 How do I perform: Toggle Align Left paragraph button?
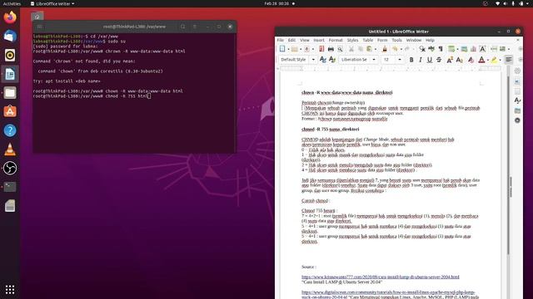[x=509, y=60]
